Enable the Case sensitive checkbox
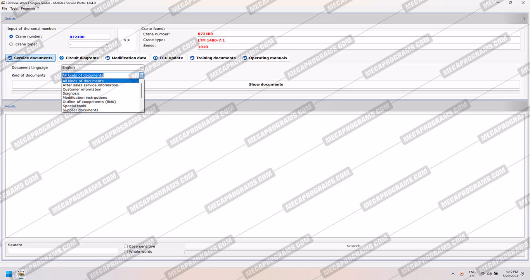This screenshot has height=280, width=530. pyautogui.click(x=126, y=246)
